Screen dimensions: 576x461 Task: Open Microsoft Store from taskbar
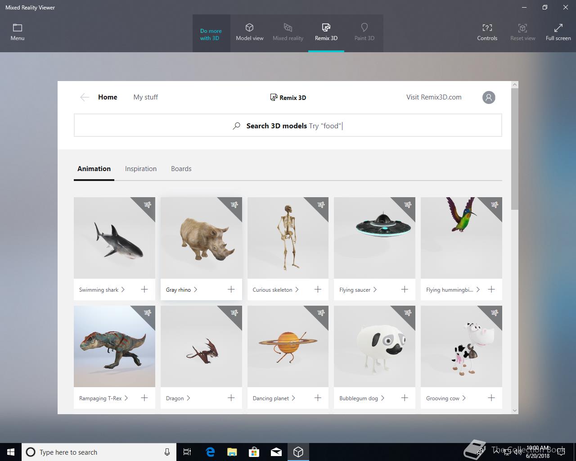254,452
